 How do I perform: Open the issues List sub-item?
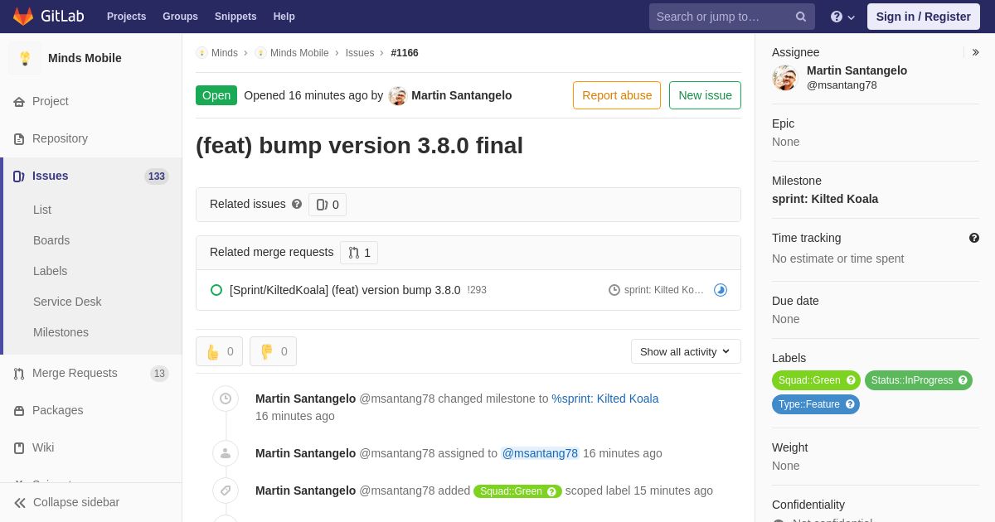tap(42, 210)
